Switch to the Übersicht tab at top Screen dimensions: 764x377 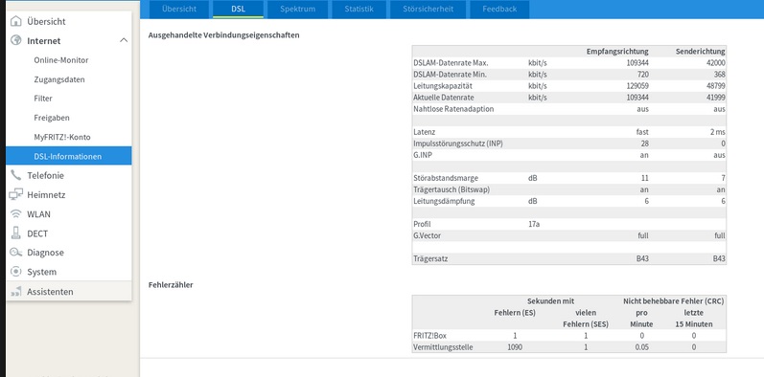179,9
